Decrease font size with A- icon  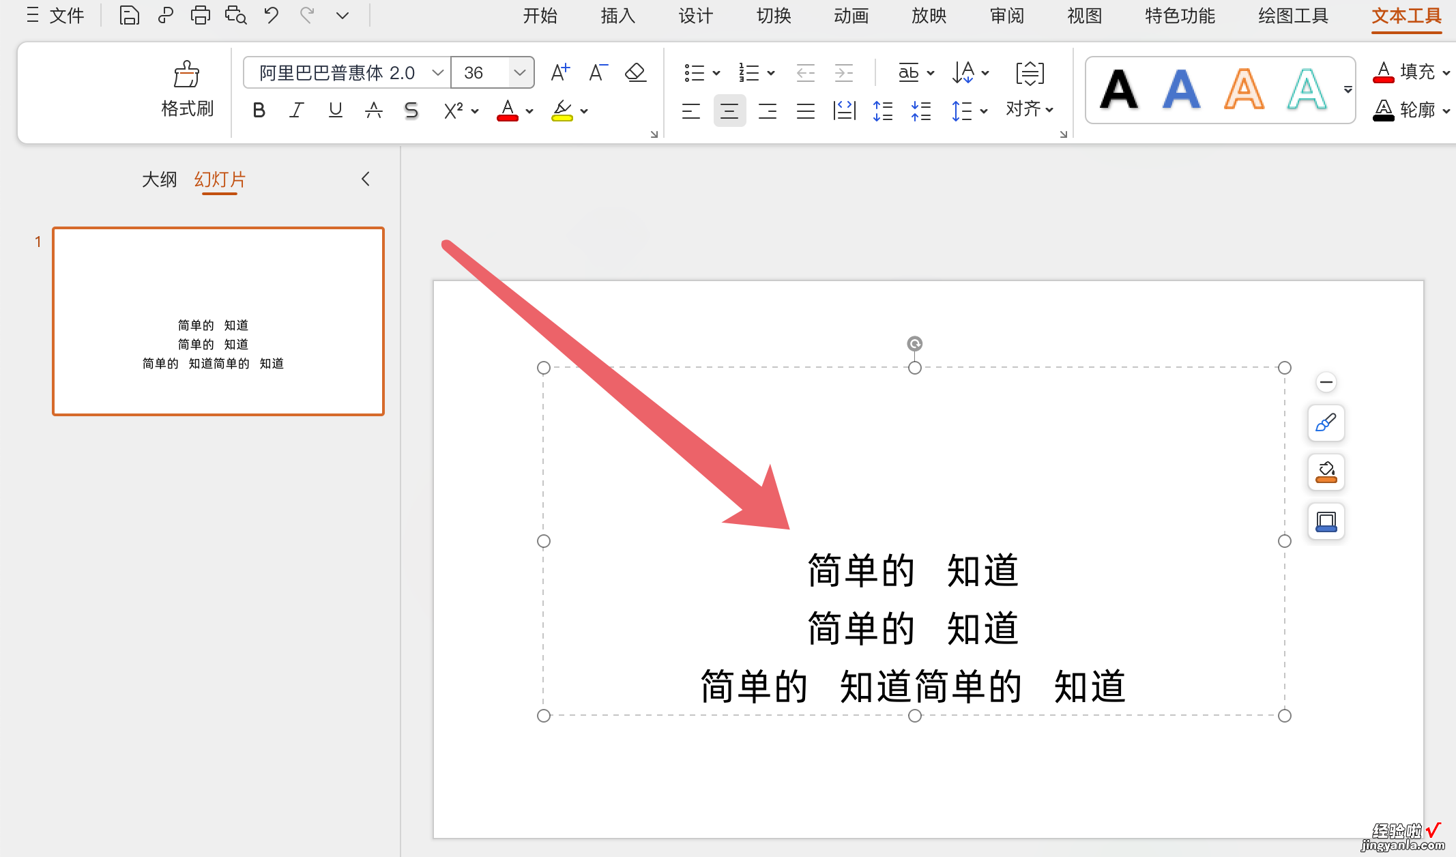pos(598,72)
